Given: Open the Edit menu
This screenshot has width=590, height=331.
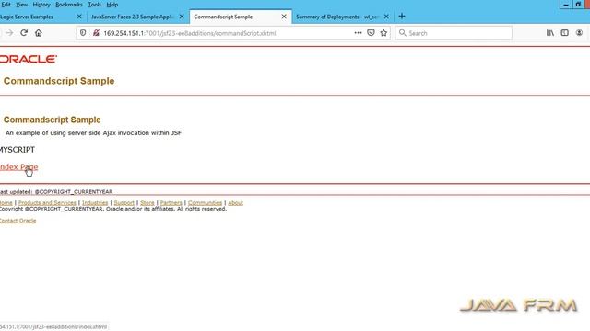Looking at the screenshot, I should (6, 5).
